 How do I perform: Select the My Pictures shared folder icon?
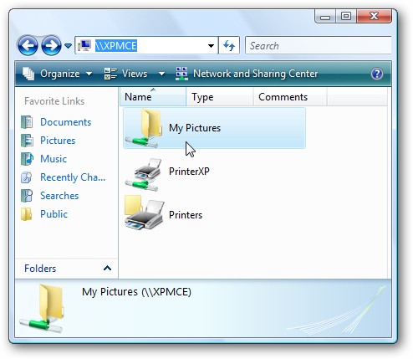(144, 128)
